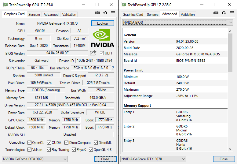The width and height of the screenshot is (237, 164).
Task: Open GPU selector dropdown in left window
Action: (x=35, y=159)
